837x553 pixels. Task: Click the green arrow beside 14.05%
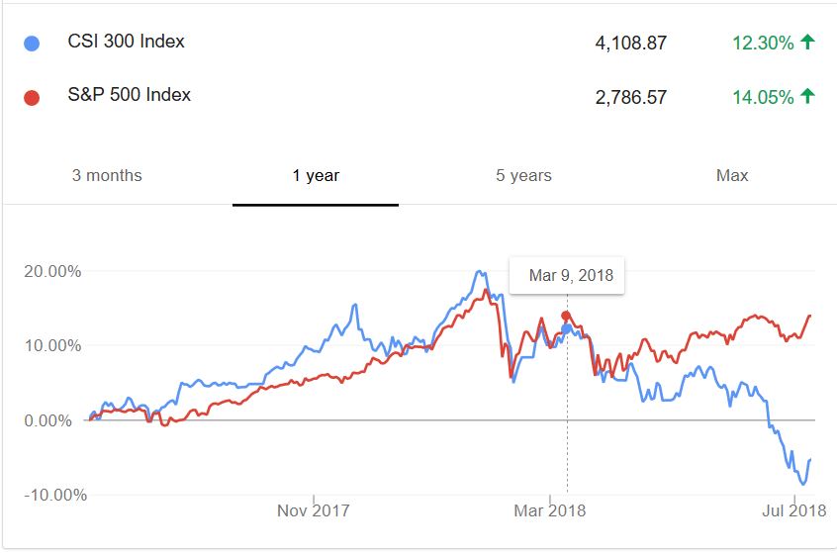tap(807, 96)
